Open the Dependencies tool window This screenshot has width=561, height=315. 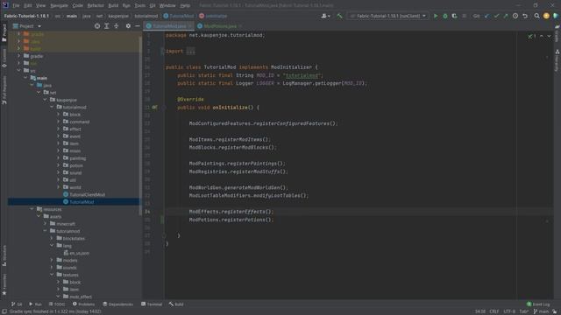point(117,304)
